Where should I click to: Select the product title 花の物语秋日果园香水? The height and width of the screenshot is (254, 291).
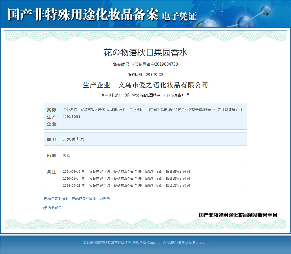coord(145,52)
